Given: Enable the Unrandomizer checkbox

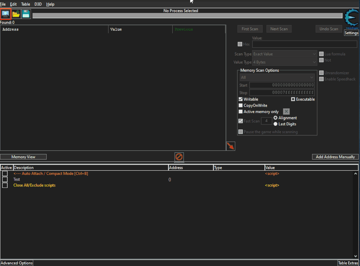Looking at the screenshot, I should click(x=321, y=73).
